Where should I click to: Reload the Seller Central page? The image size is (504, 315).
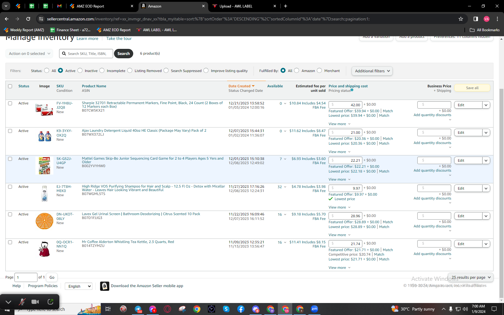(28, 19)
